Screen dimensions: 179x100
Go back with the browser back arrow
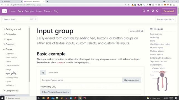2,5
